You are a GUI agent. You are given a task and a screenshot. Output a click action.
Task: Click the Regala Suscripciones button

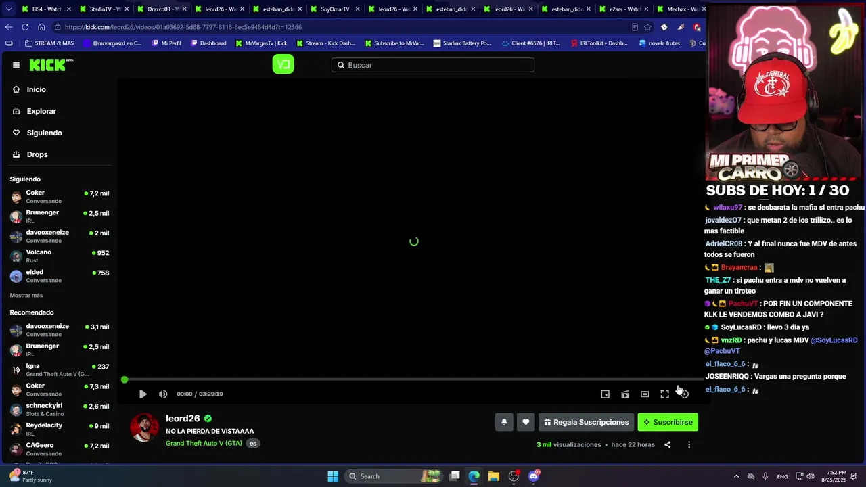[586, 422]
